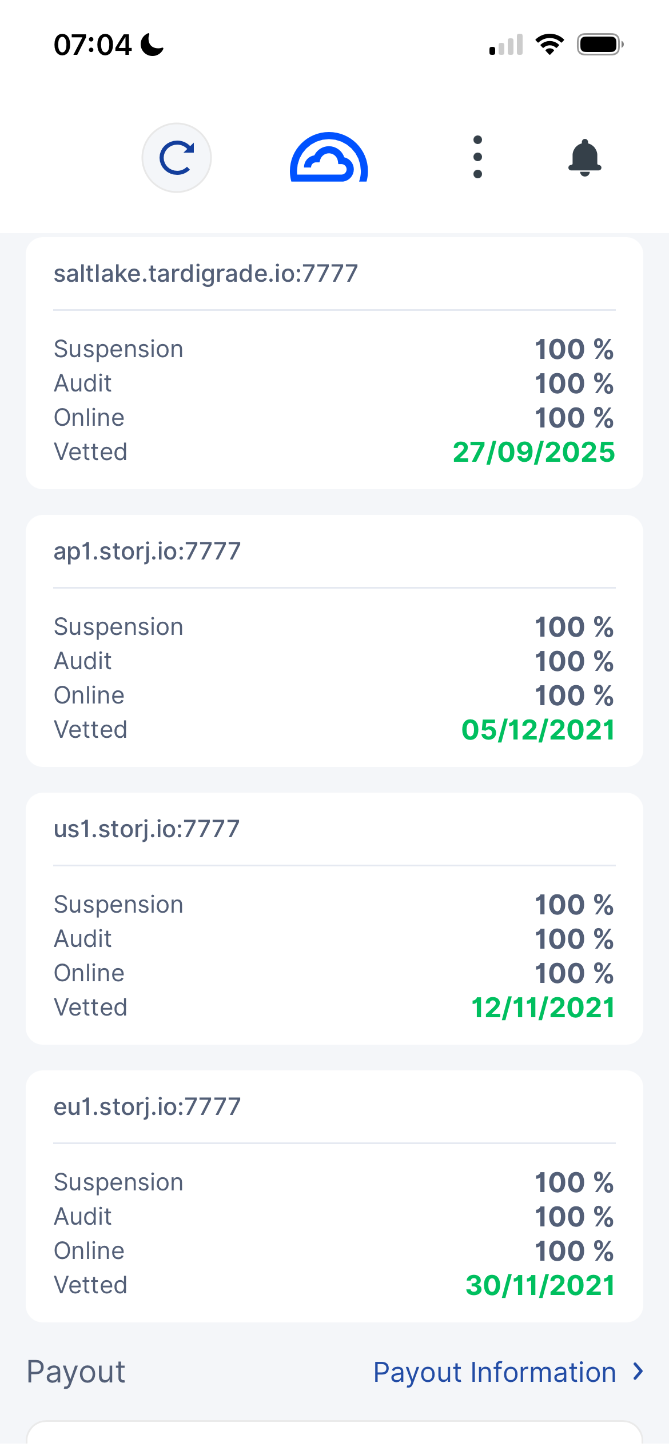Tap the cellular signal bars icon
Viewport: 669px width, 1447px height.
(x=506, y=45)
